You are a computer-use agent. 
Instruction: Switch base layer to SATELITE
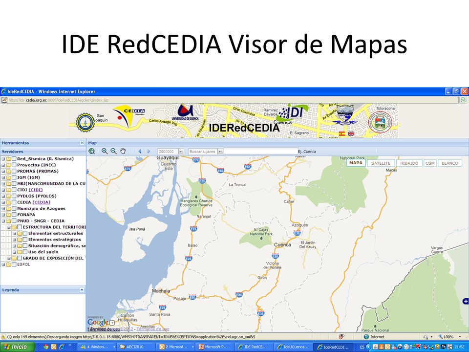click(x=381, y=163)
